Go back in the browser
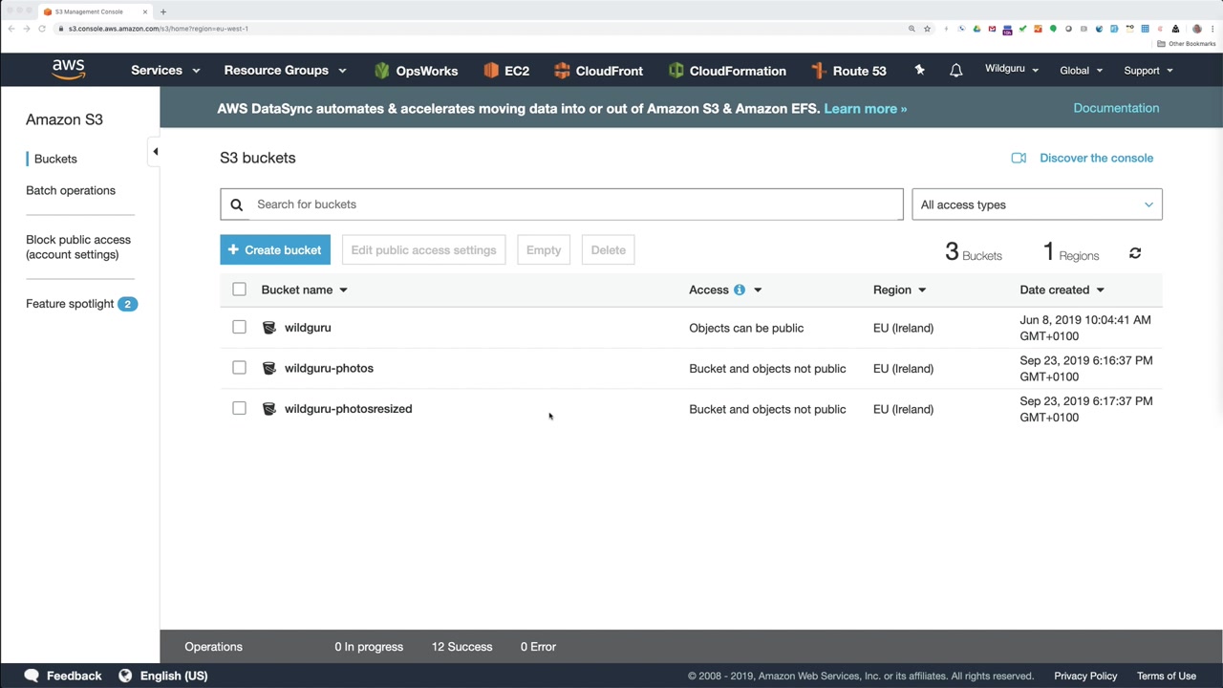The width and height of the screenshot is (1223, 688). [11, 29]
